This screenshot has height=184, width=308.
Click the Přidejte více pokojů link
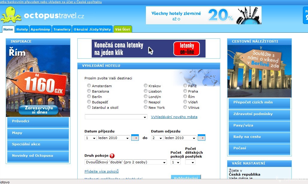click(102, 171)
